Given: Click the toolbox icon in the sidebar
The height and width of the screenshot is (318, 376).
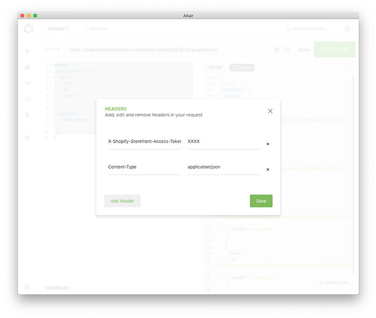Looking at the screenshot, I should pyautogui.click(x=27, y=67).
